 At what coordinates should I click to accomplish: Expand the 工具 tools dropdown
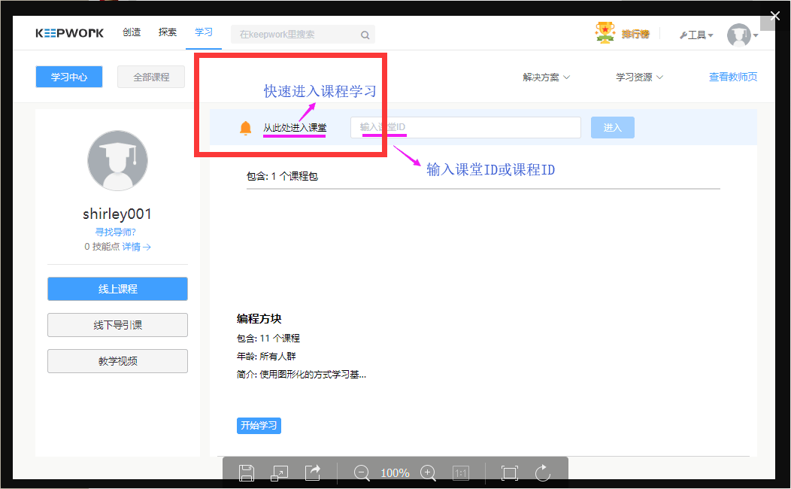point(696,35)
